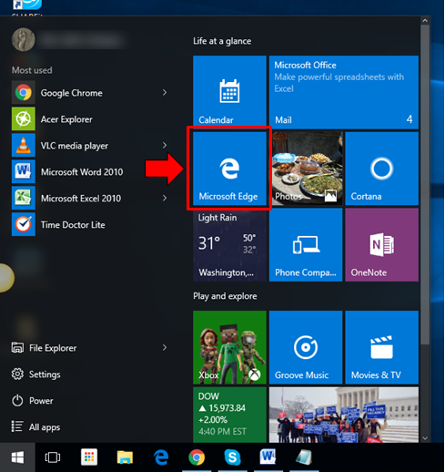The image size is (445, 472).
Task: Click the Task View taskbar button
Action: (x=53, y=457)
